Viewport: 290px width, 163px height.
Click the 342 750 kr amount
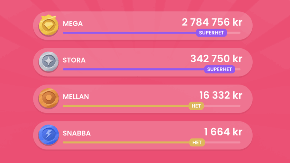click(x=216, y=59)
